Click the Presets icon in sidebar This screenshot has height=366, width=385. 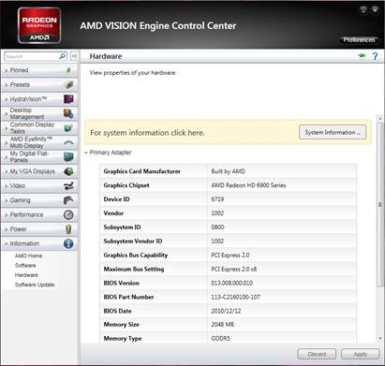pyautogui.click(x=68, y=84)
